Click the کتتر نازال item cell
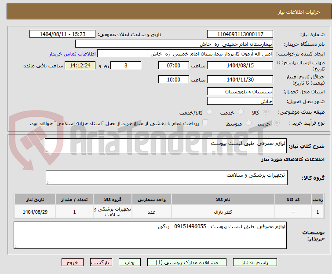 pos(223,212)
